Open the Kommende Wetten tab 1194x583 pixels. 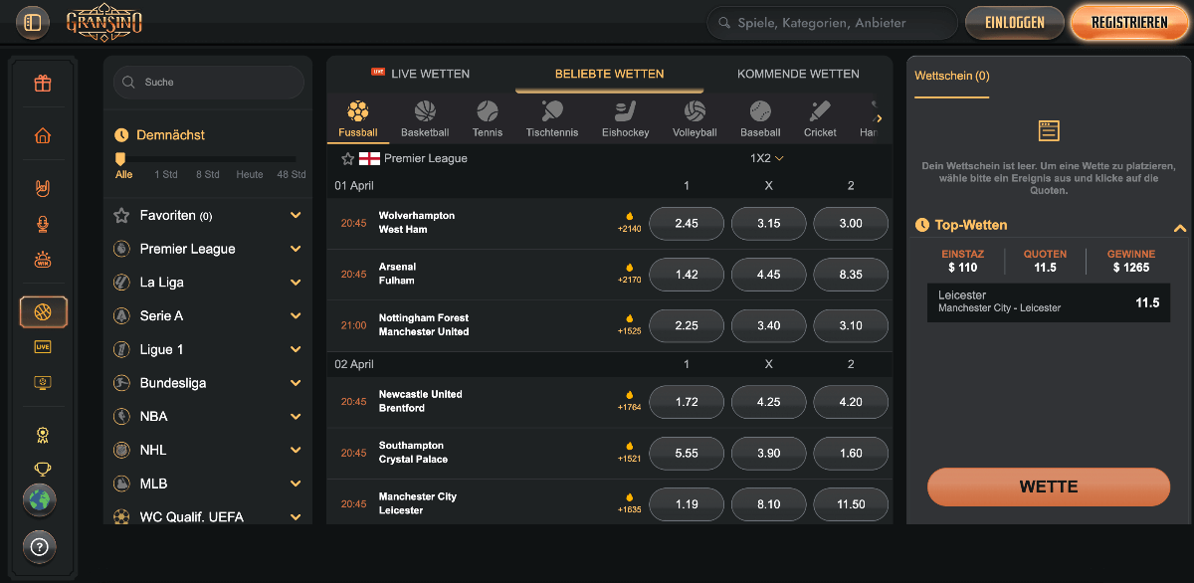tap(798, 74)
